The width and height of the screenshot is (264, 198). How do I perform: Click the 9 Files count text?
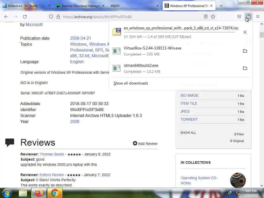click(x=239, y=134)
